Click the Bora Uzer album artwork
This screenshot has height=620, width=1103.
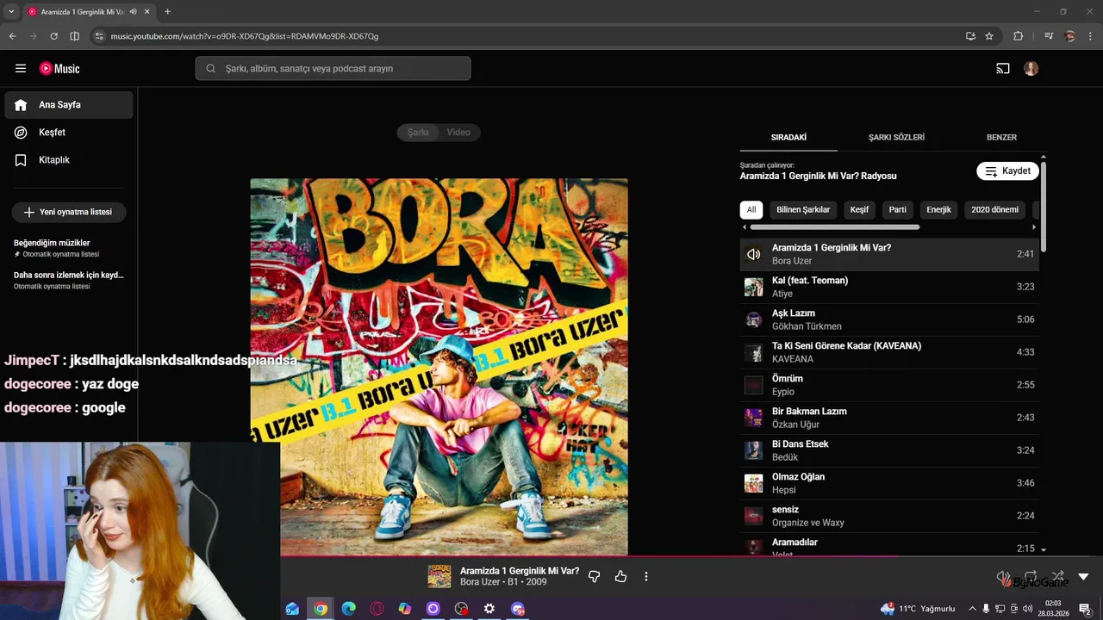click(439, 367)
